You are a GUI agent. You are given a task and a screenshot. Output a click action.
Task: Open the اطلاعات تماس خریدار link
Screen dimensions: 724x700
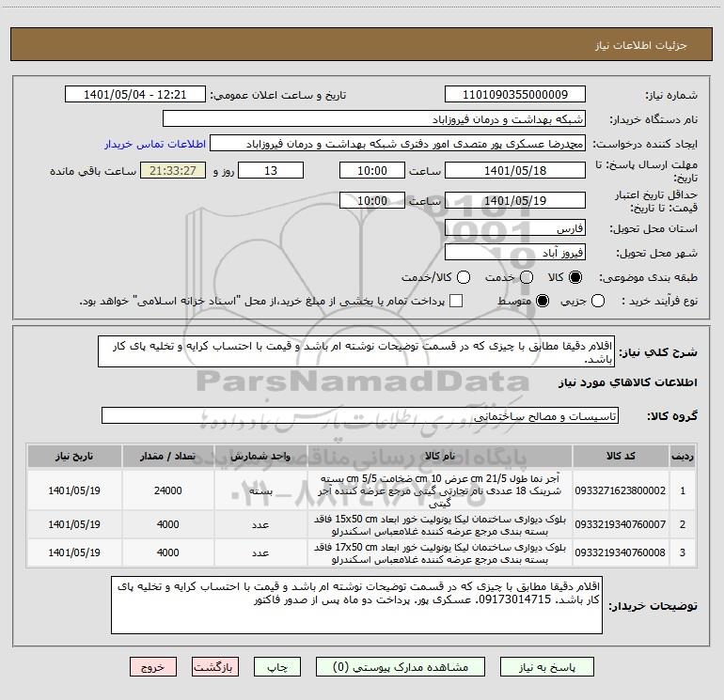tap(155, 144)
